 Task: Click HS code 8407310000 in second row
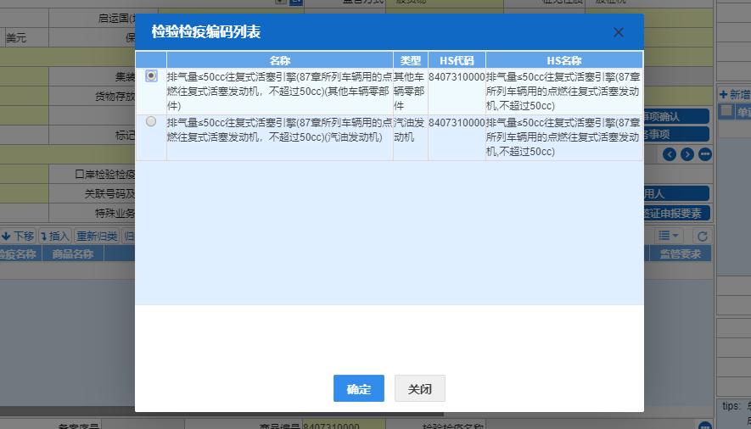coord(457,123)
